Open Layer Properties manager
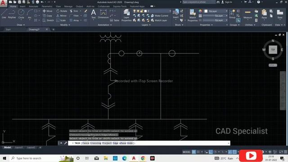 click(126, 15)
